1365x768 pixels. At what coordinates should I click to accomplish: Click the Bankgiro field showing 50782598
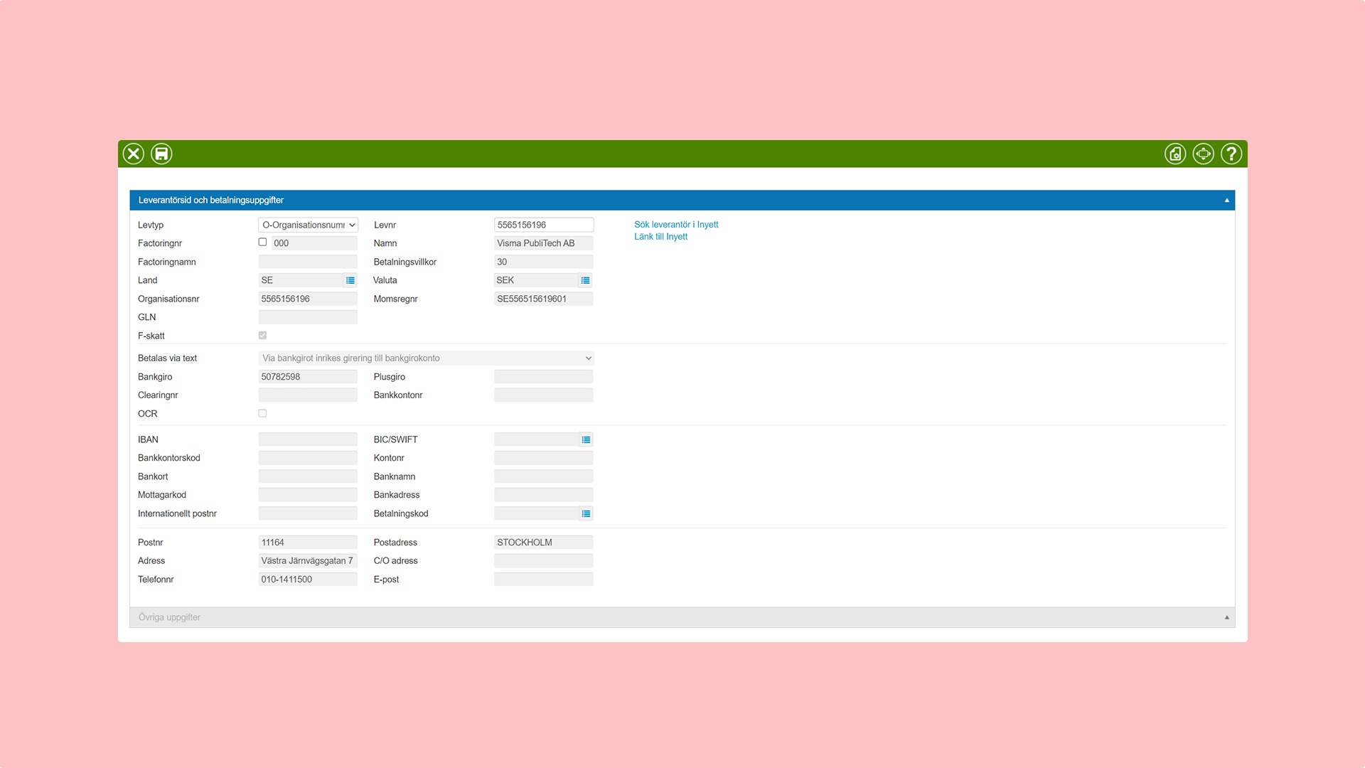point(308,377)
